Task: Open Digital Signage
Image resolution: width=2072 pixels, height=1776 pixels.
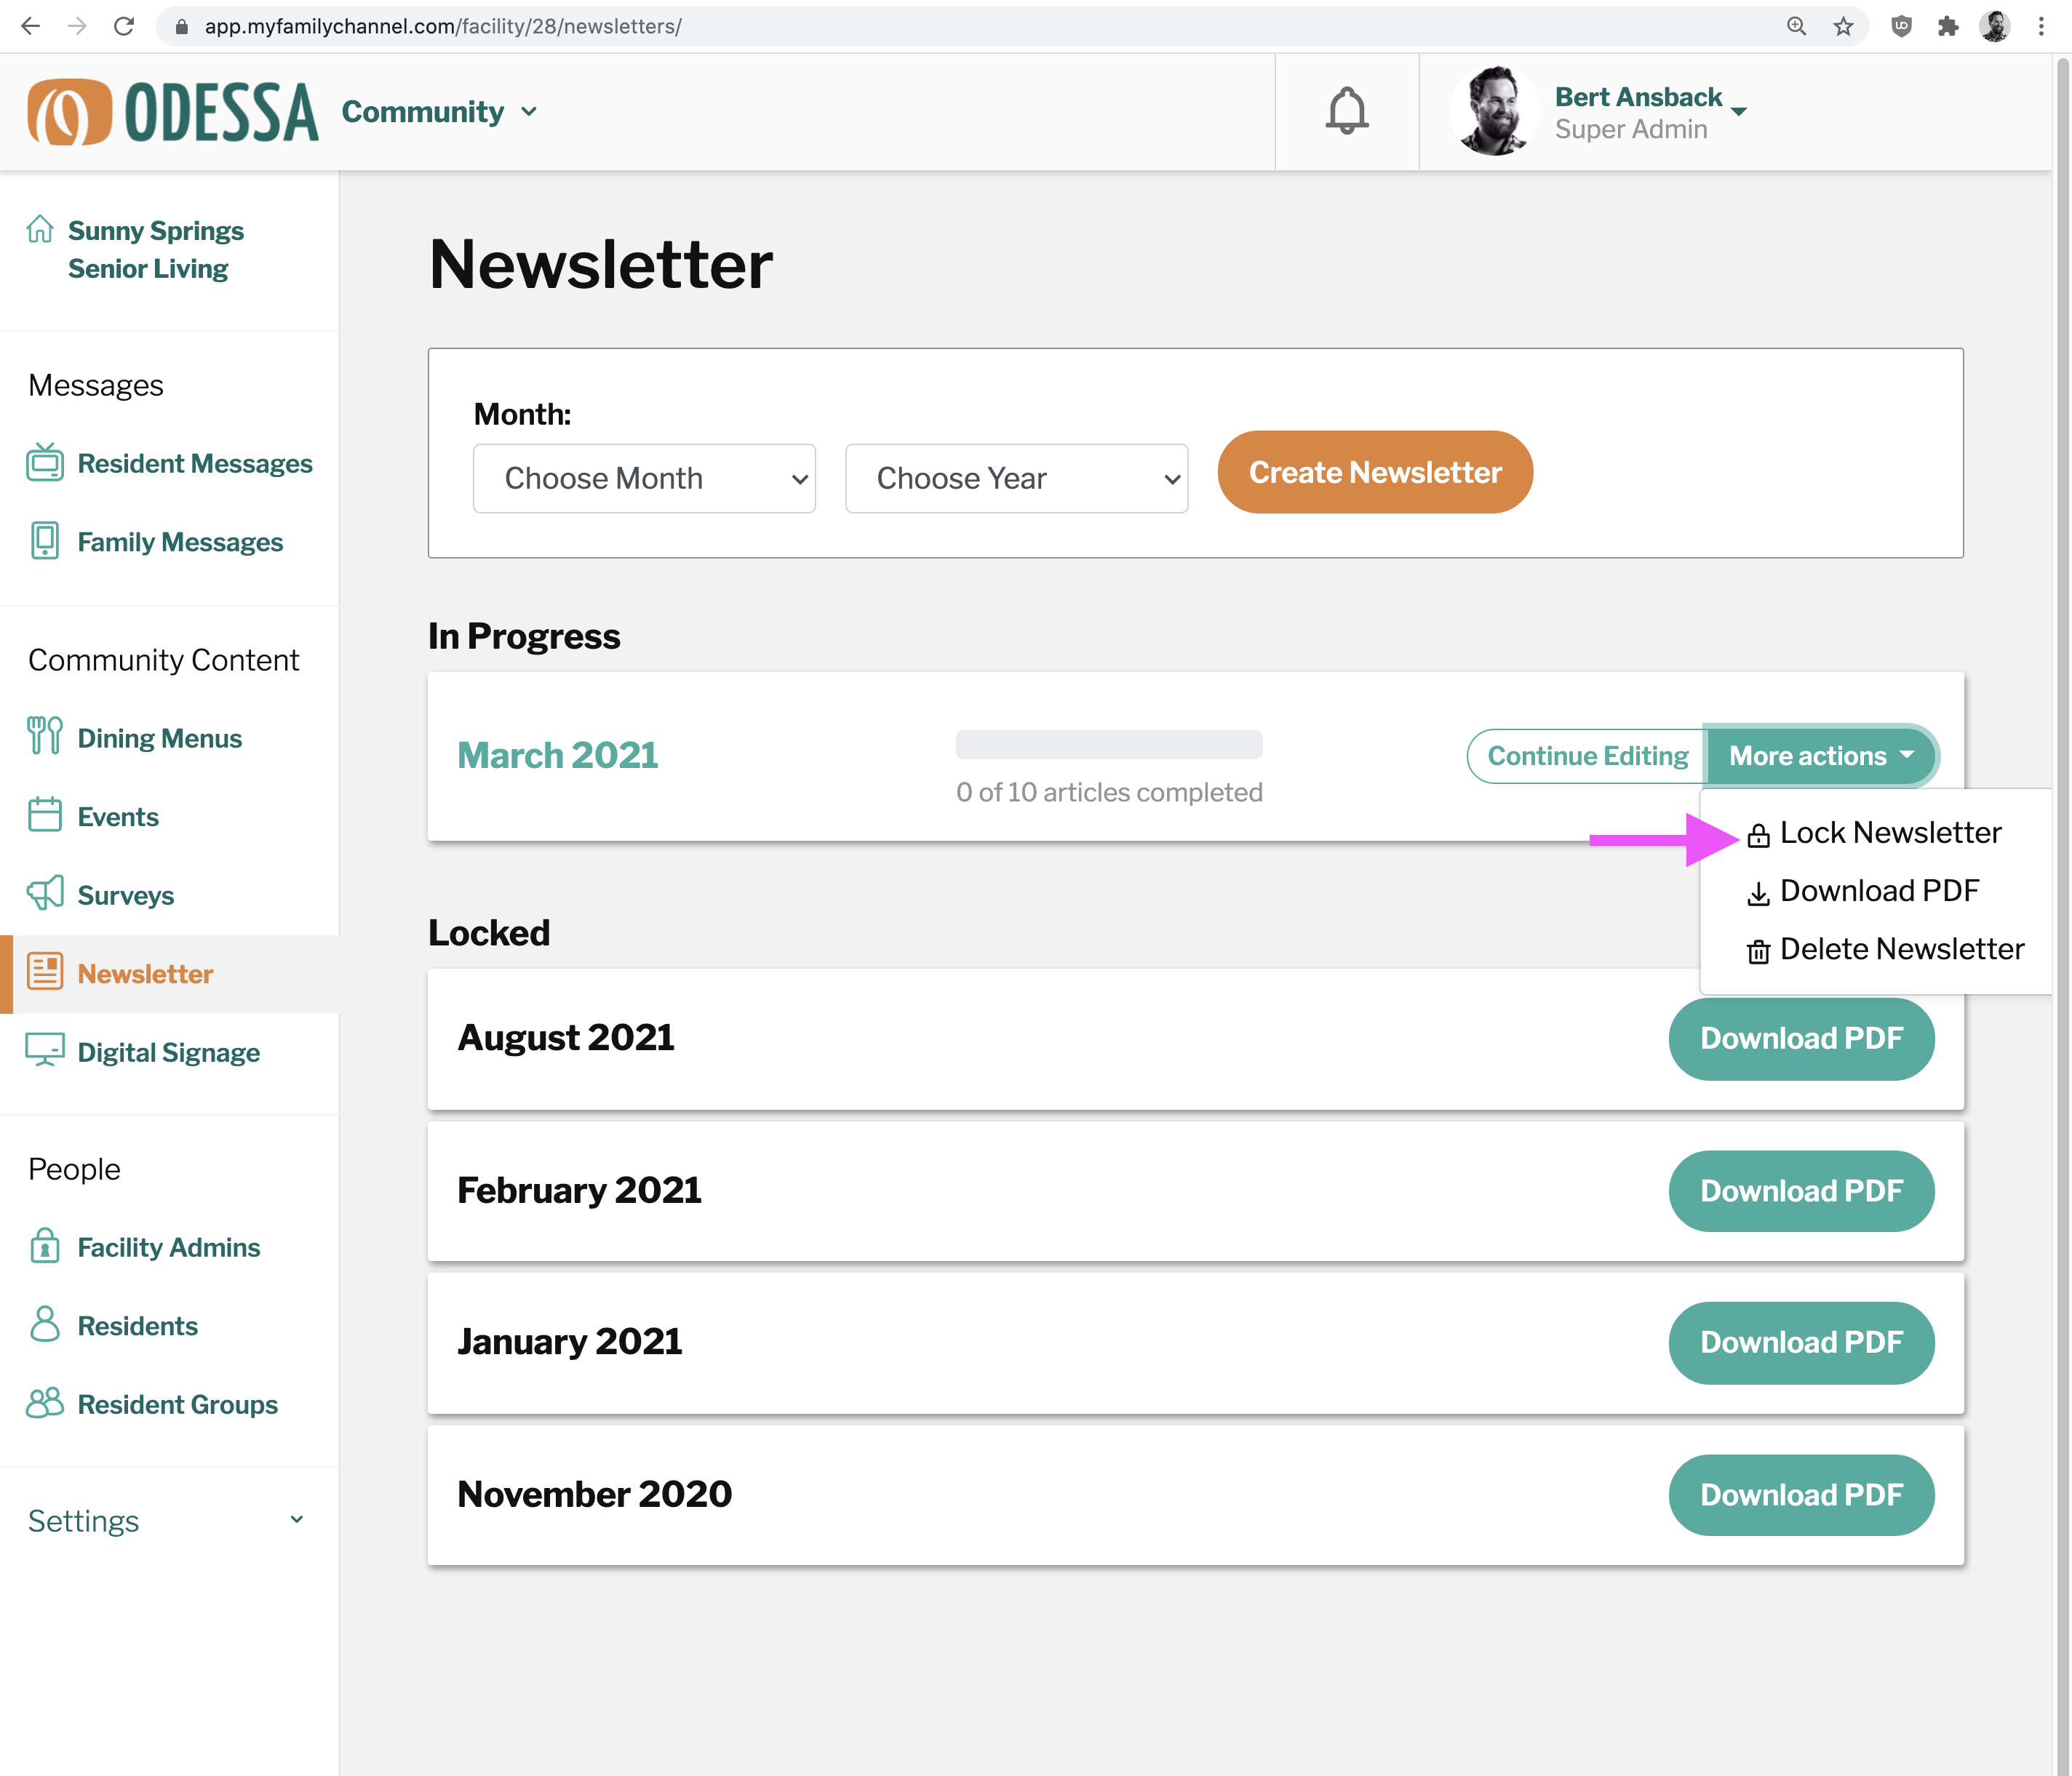Action: [169, 1052]
